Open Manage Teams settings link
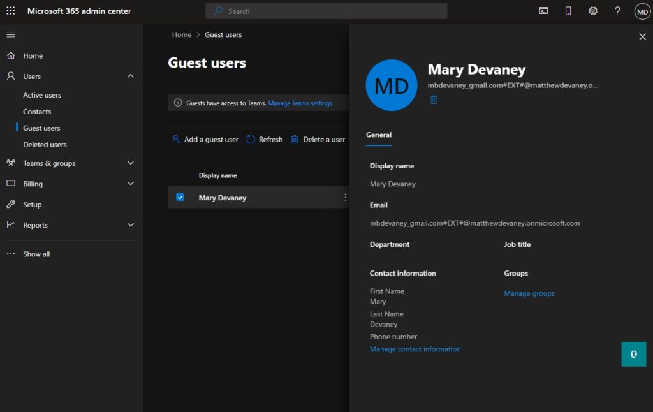 pyautogui.click(x=300, y=103)
